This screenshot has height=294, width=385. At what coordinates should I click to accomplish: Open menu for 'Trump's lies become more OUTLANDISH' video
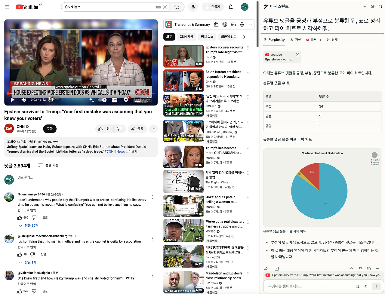tap(248, 149)
